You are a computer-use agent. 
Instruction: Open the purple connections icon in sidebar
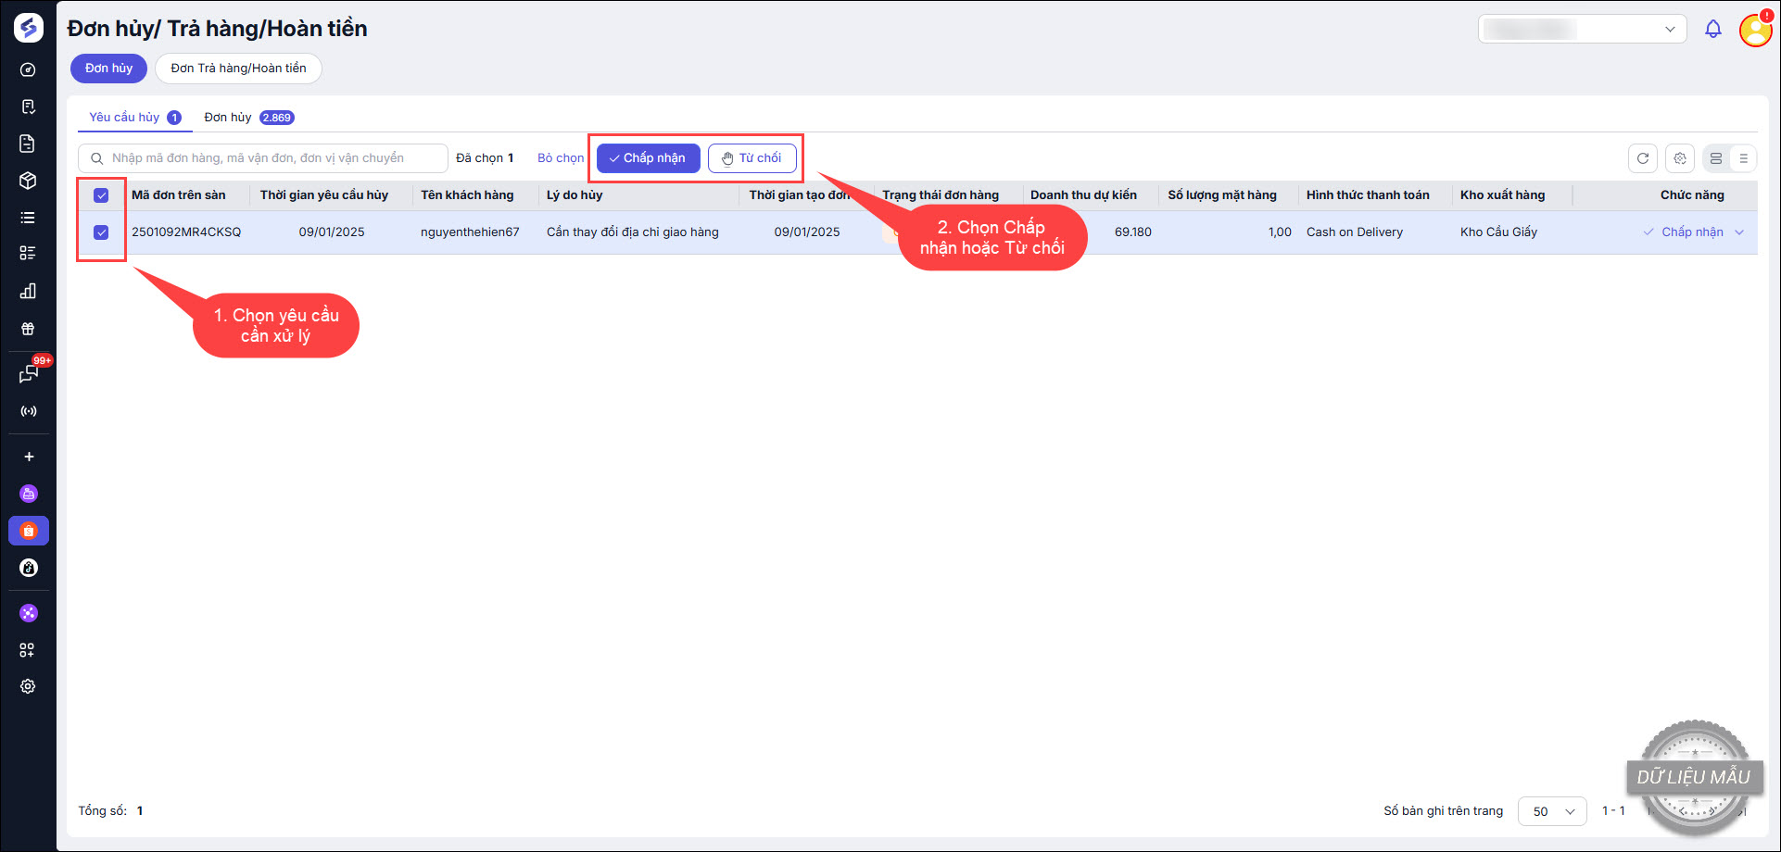click(x=29, y=613)
